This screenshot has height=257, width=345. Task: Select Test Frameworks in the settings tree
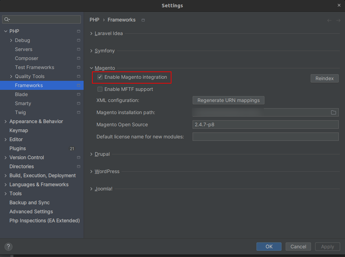[34, 67]
